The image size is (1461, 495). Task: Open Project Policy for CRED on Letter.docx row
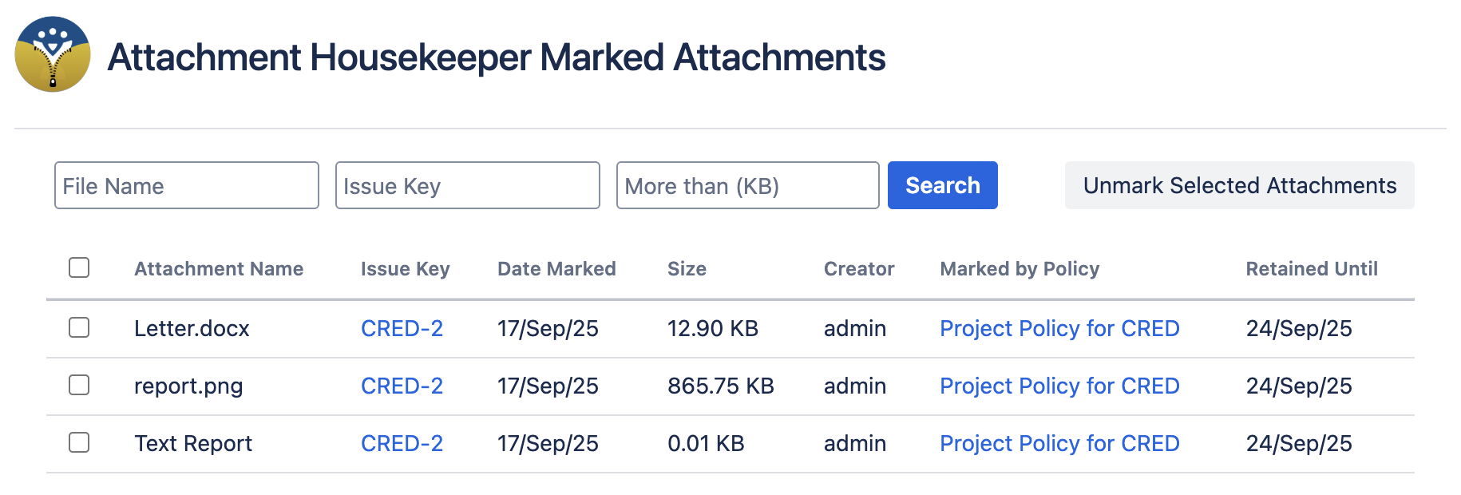(x=1059, y=328)
